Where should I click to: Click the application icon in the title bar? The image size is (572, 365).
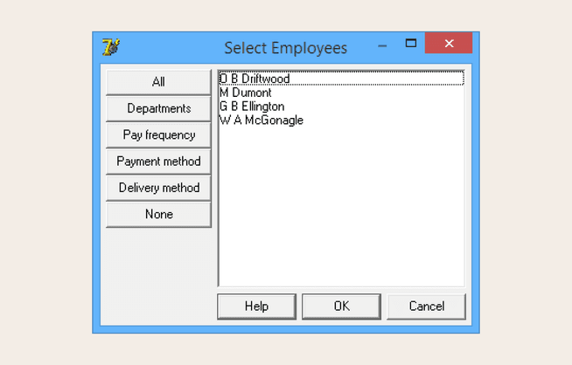[x=110, y=46]
